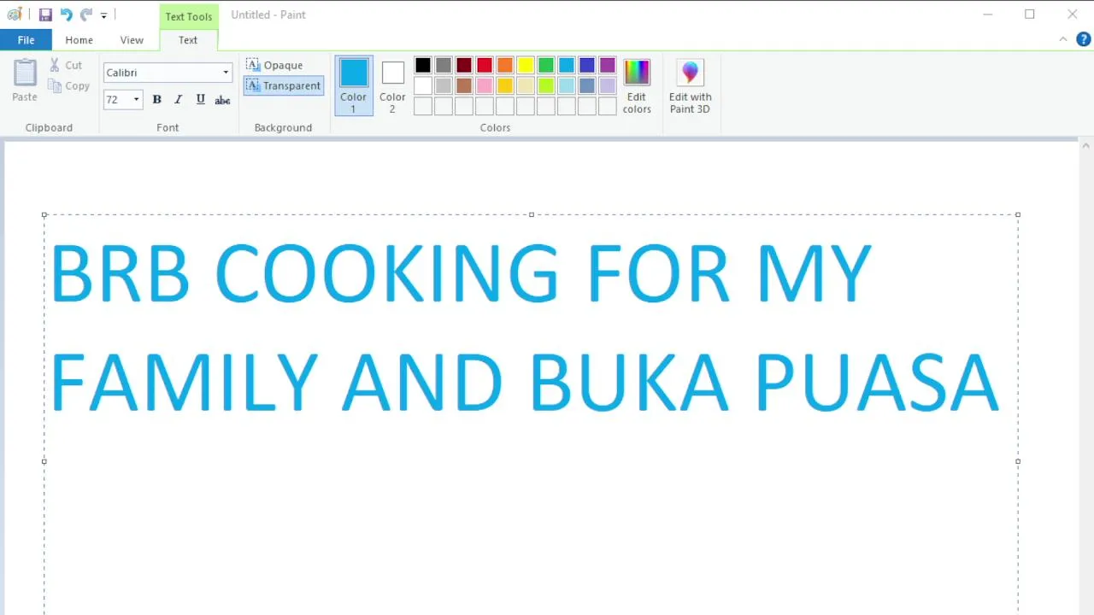
Task: Select Color 1 foreground button
Action: 354,85
